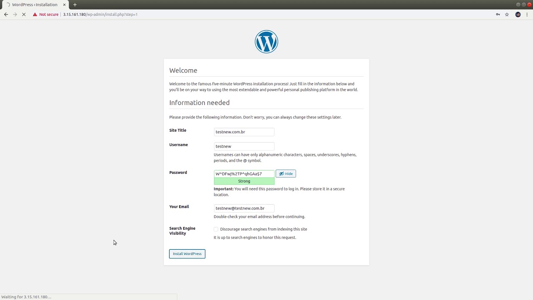Click the address bar URL

pyautogui.click(x=100, y=15)
